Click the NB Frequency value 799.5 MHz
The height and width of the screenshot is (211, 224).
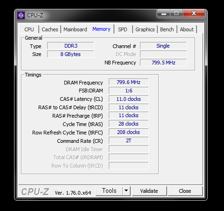point(163,63)
